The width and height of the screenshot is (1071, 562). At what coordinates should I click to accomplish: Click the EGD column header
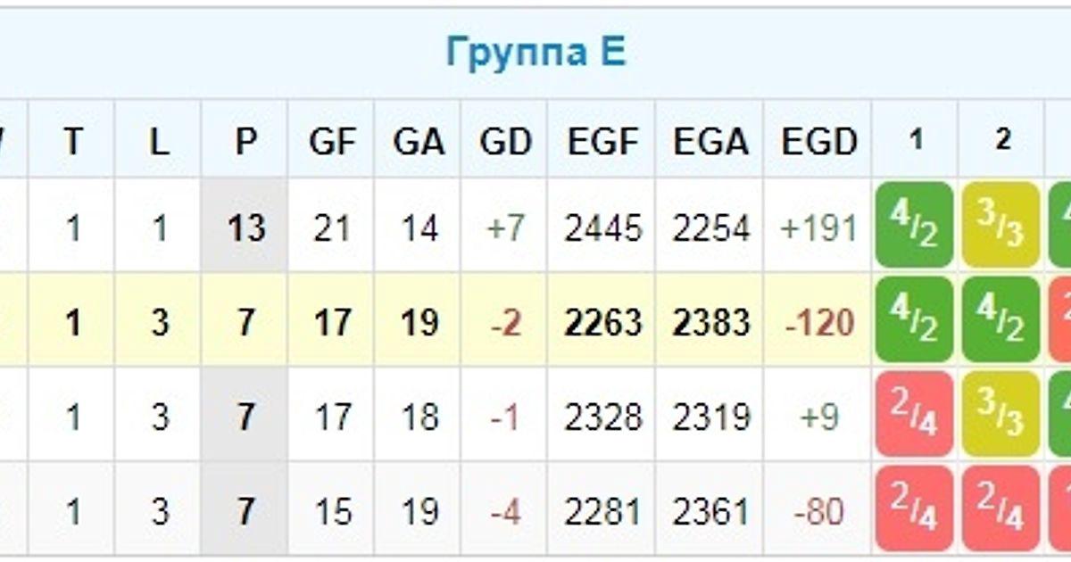tap(818, 141)
